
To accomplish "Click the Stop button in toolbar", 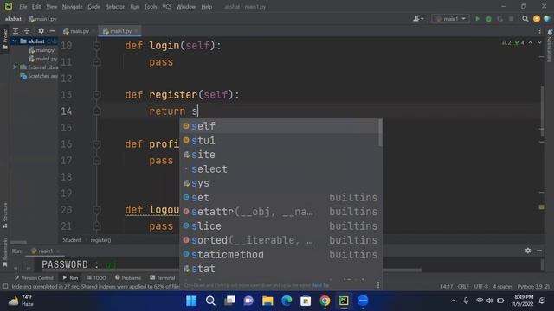I will point(512,19).
